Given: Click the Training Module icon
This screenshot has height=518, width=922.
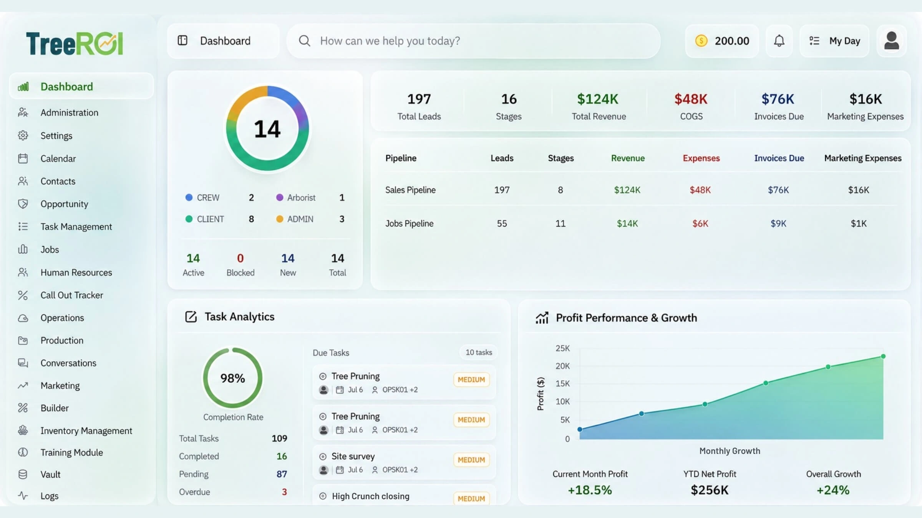Looking at the screenshot, I should [x=23, y=452].
